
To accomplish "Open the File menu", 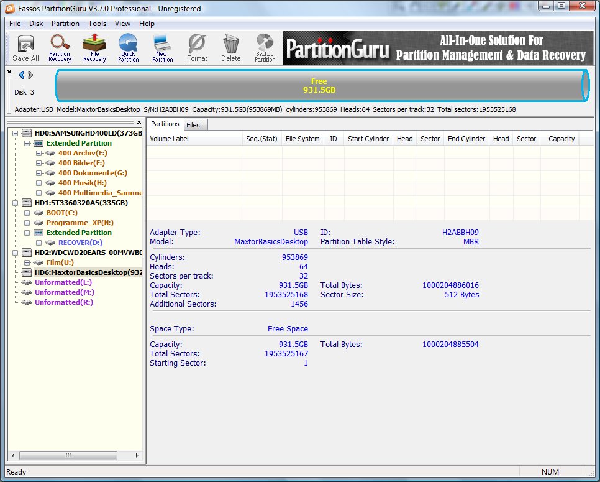I will [x=15, y=24].
